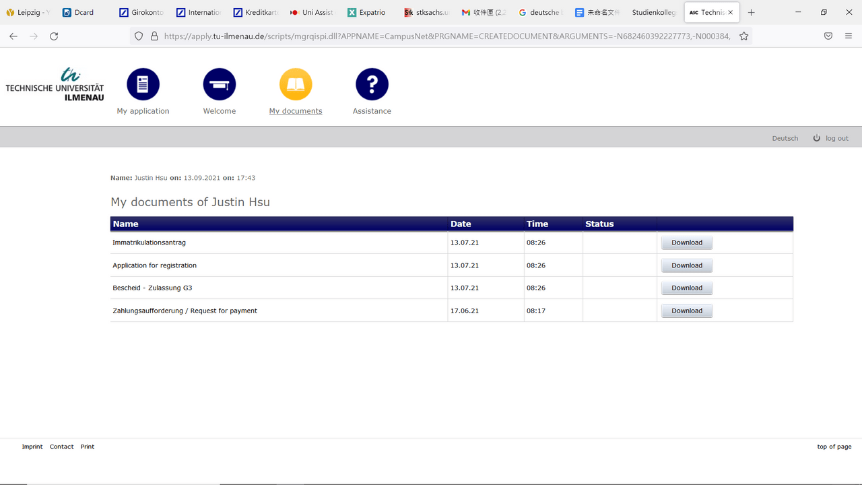Click the time 08:17 cell
The height and width of the screenshot is (485, 862).
click(x=553, y=311)
